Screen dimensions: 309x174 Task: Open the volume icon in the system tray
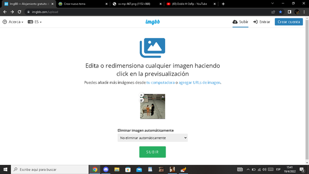(x=265, y=170)
